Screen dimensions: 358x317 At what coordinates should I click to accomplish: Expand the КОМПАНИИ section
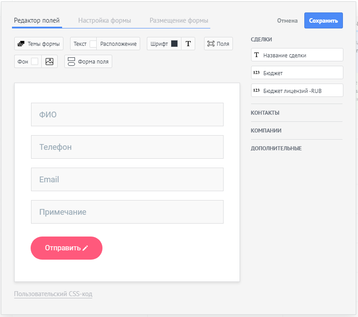[x=266, y=131]
